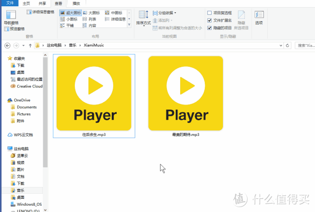Select Content layout view
Image resolution: width=315 pixels, height=212 pixels.
(x=90, y=26)
